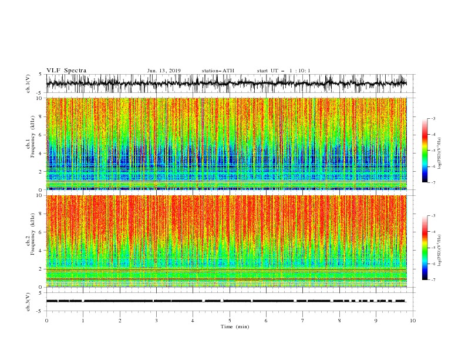Click the "Time (min)" axis title
465x360 pixels.
click(235, 326)
